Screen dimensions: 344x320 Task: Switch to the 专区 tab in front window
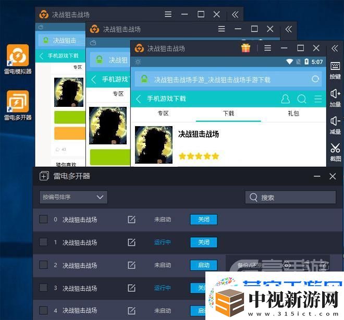163,114
